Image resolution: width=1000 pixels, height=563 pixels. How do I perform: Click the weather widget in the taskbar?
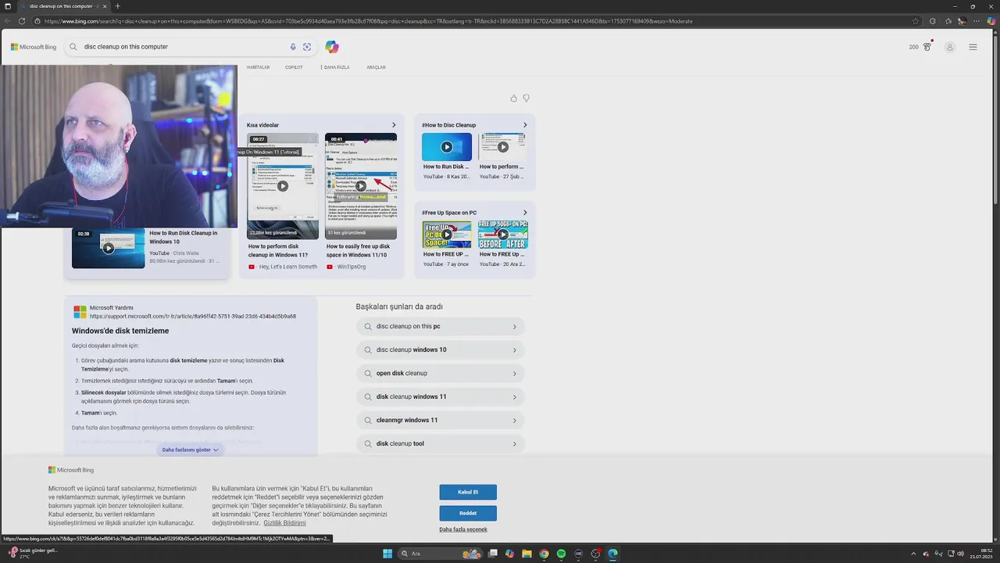pyautogui.click(x=33, y=553)
